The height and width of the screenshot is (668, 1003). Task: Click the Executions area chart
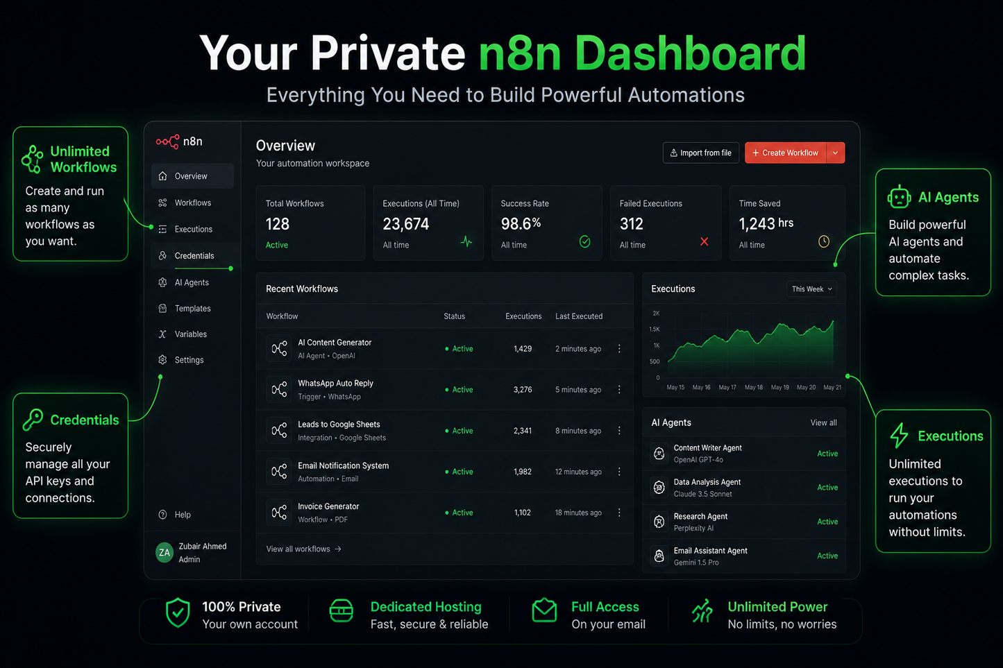point(750,347)
